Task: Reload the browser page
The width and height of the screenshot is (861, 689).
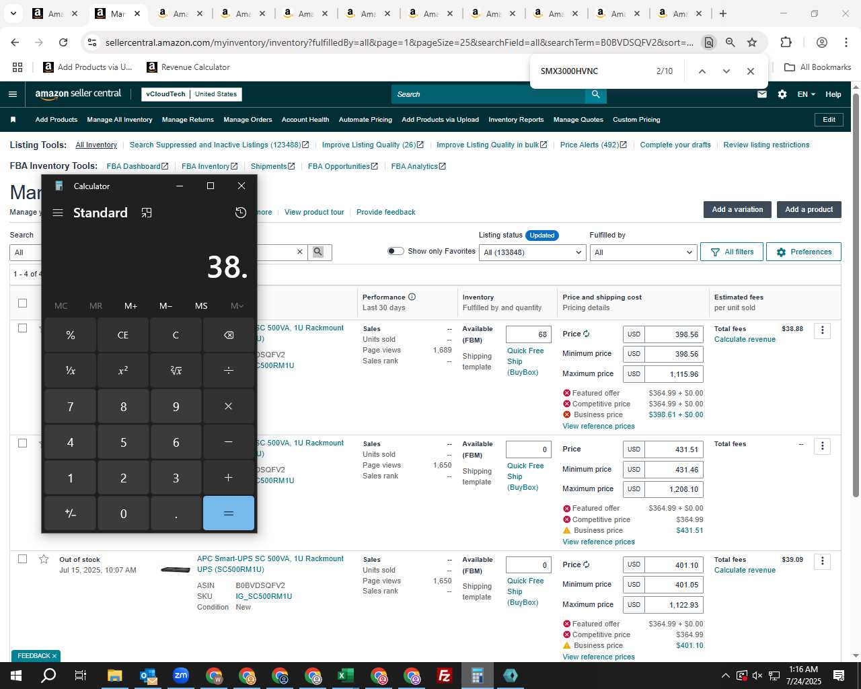Action: (63, 42)
